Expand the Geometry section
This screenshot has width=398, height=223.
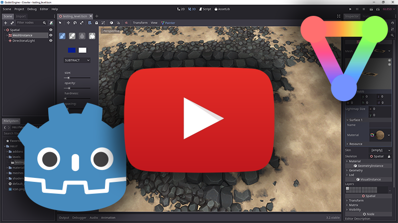pos(369,170)
